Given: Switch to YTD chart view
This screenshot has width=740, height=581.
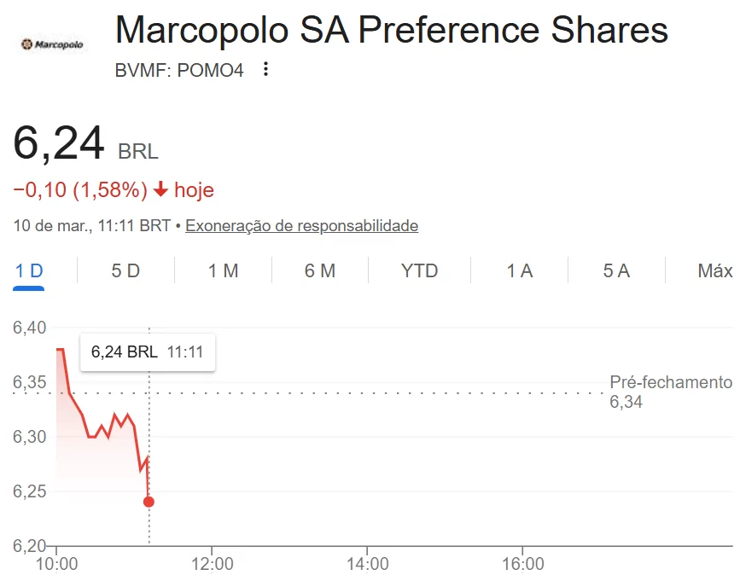Looking at the screenshot, I should pos(419,271).
